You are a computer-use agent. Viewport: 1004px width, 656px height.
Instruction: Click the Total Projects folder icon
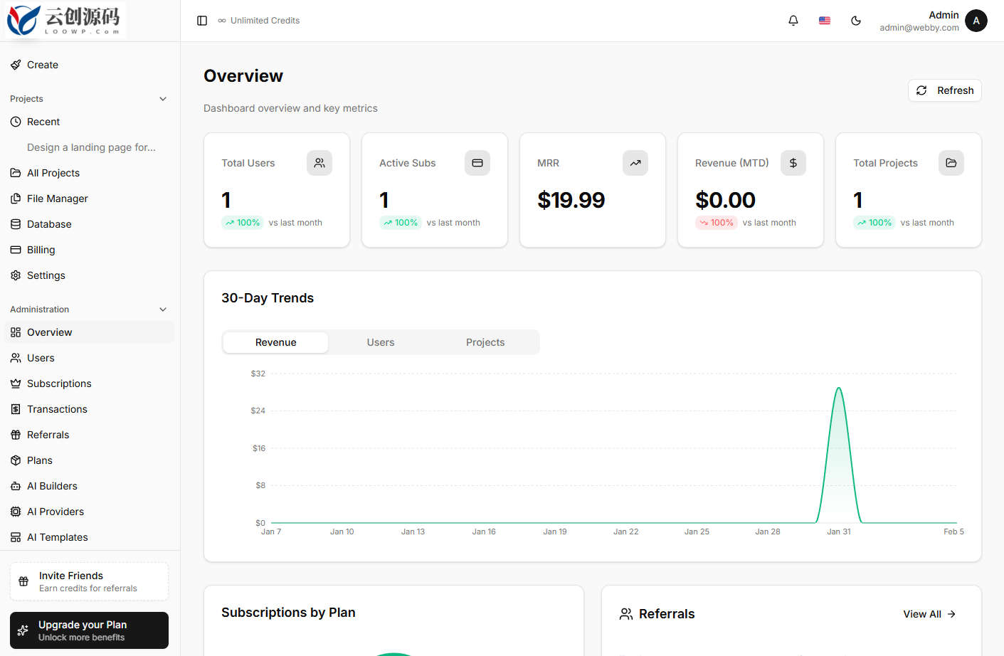[951, 163]
